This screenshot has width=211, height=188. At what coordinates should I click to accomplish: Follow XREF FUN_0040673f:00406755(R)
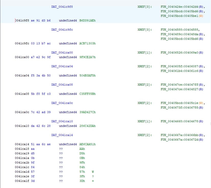click(x=182, y=108)
